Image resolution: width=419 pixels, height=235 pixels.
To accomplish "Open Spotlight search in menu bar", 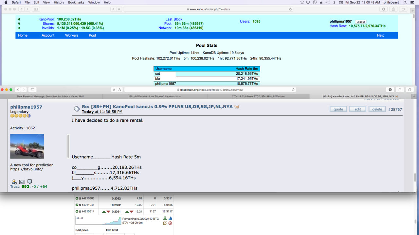I will [x=405, y=2].
